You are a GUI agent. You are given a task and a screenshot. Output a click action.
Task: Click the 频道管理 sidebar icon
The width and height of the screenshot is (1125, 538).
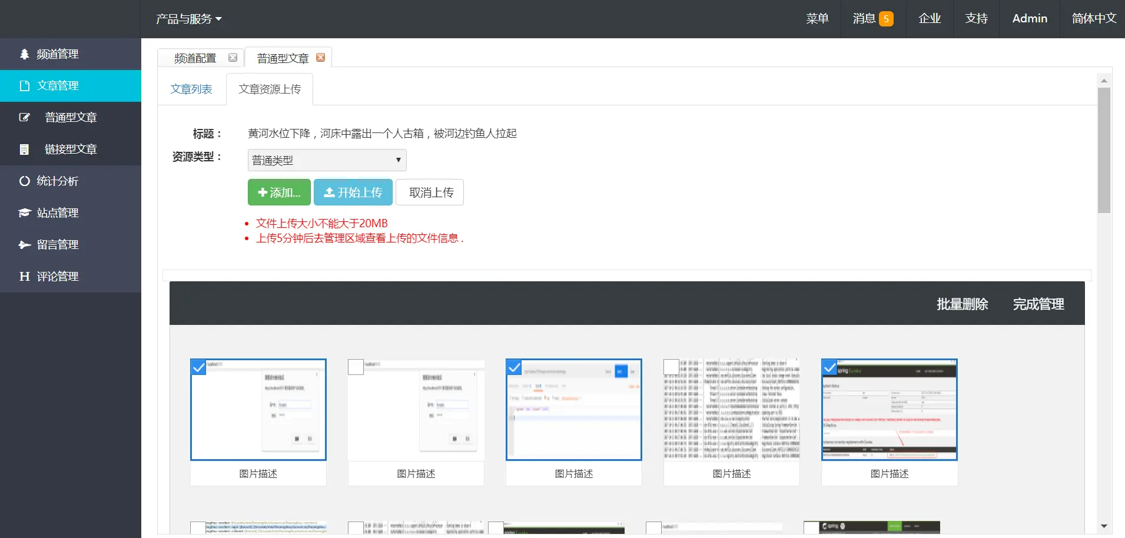(x=24, y=54)
